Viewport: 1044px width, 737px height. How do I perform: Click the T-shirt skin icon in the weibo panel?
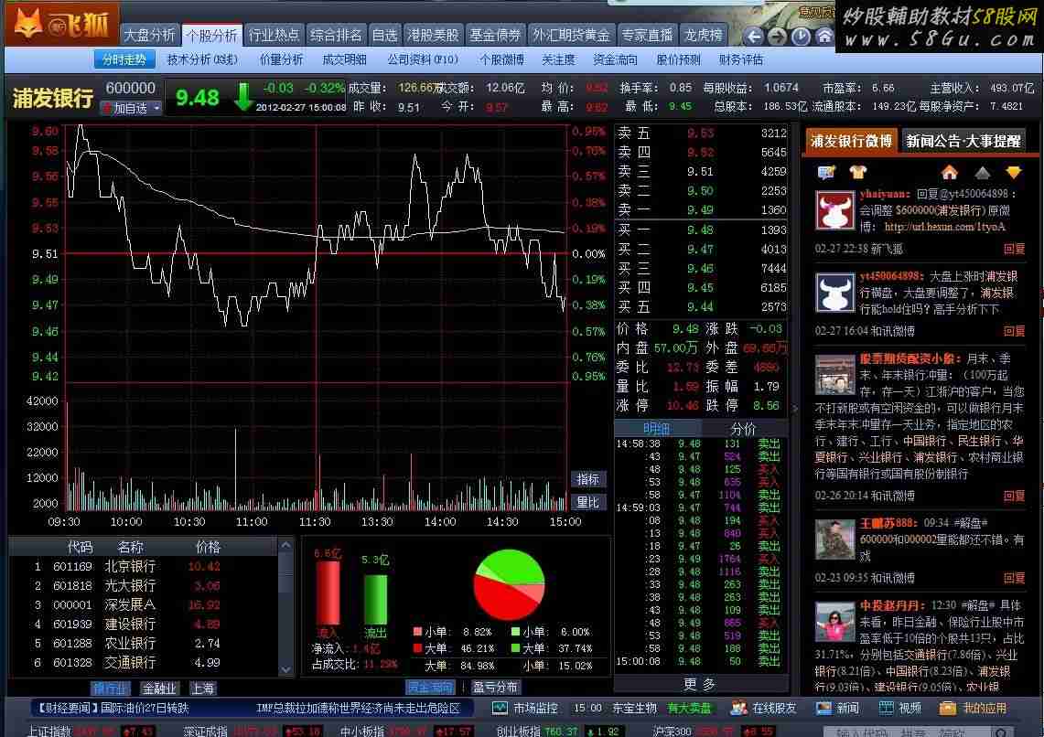[x=858, y=173]
